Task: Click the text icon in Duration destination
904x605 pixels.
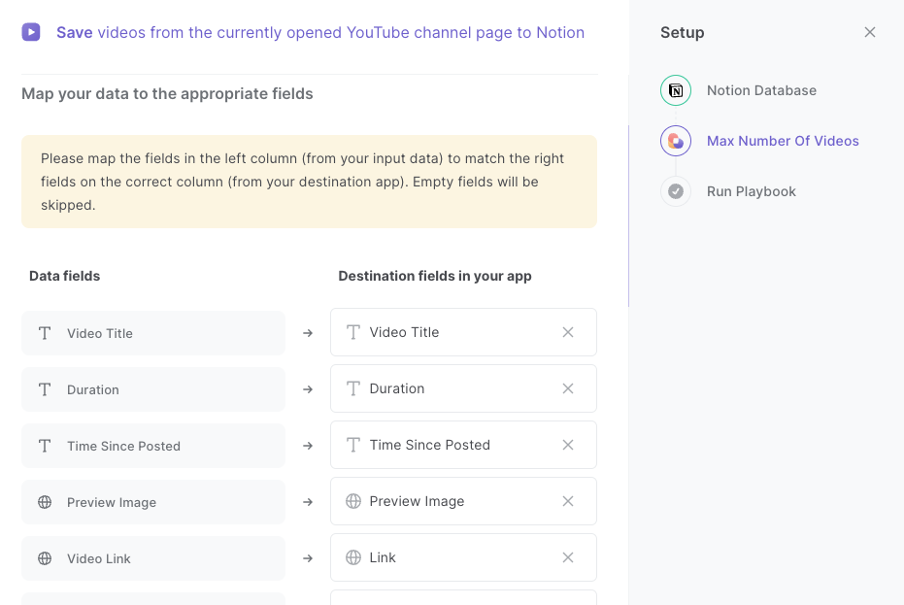Action: 353,388
